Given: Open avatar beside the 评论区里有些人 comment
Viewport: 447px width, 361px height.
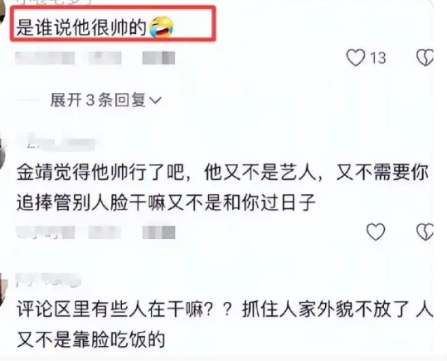Looking at the screenshot, I should click(x=2, y=290).
